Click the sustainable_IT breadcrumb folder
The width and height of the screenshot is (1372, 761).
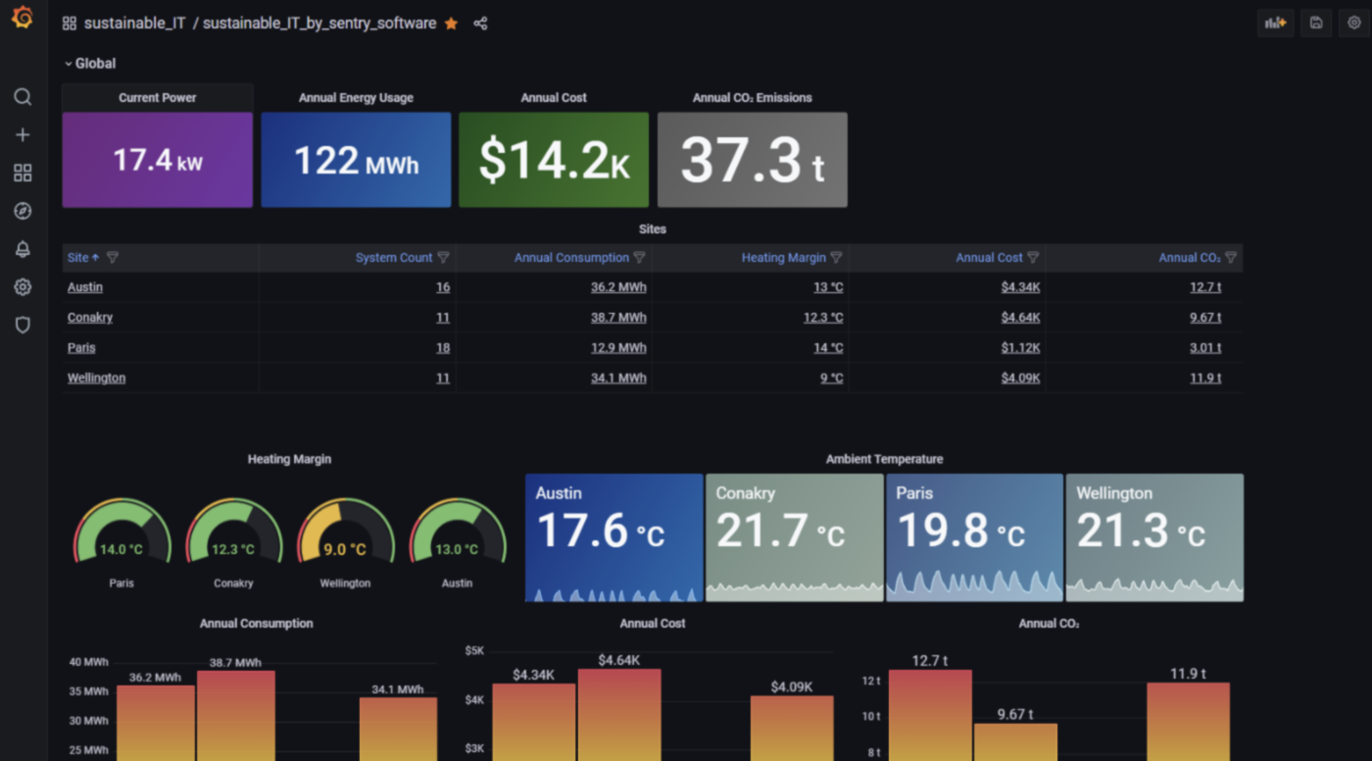(x=137, y=23)
